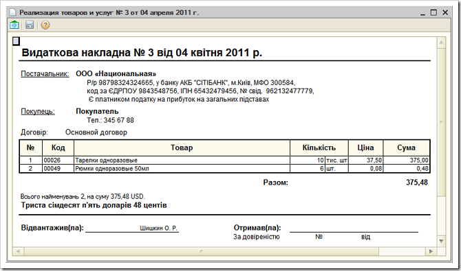Click the horizontal scrollbar thumb
Image resolution: width=461 pixels, height=271 pixels.
[202, 251]
